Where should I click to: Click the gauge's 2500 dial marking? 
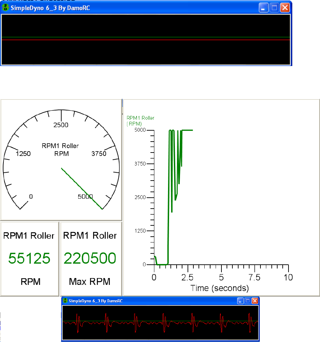pos(61,125)
